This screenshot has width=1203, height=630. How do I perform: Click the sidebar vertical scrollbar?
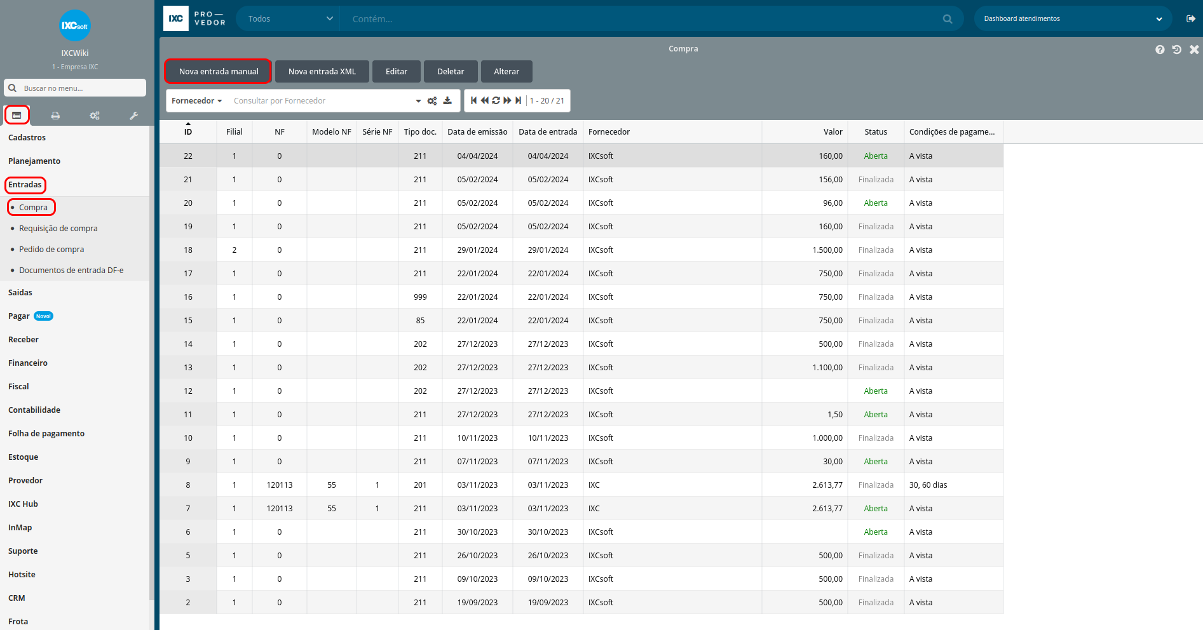(x=151, y=362)
